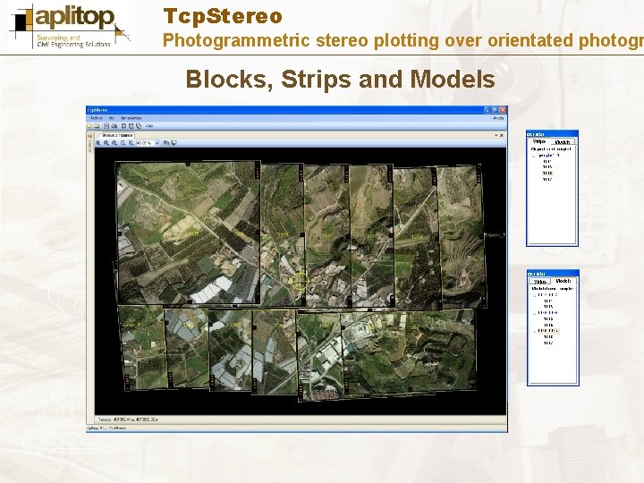
Task: Click the yellow crosshair cursor on the photos
Action: pyautogui.click(x=301, y=282)
